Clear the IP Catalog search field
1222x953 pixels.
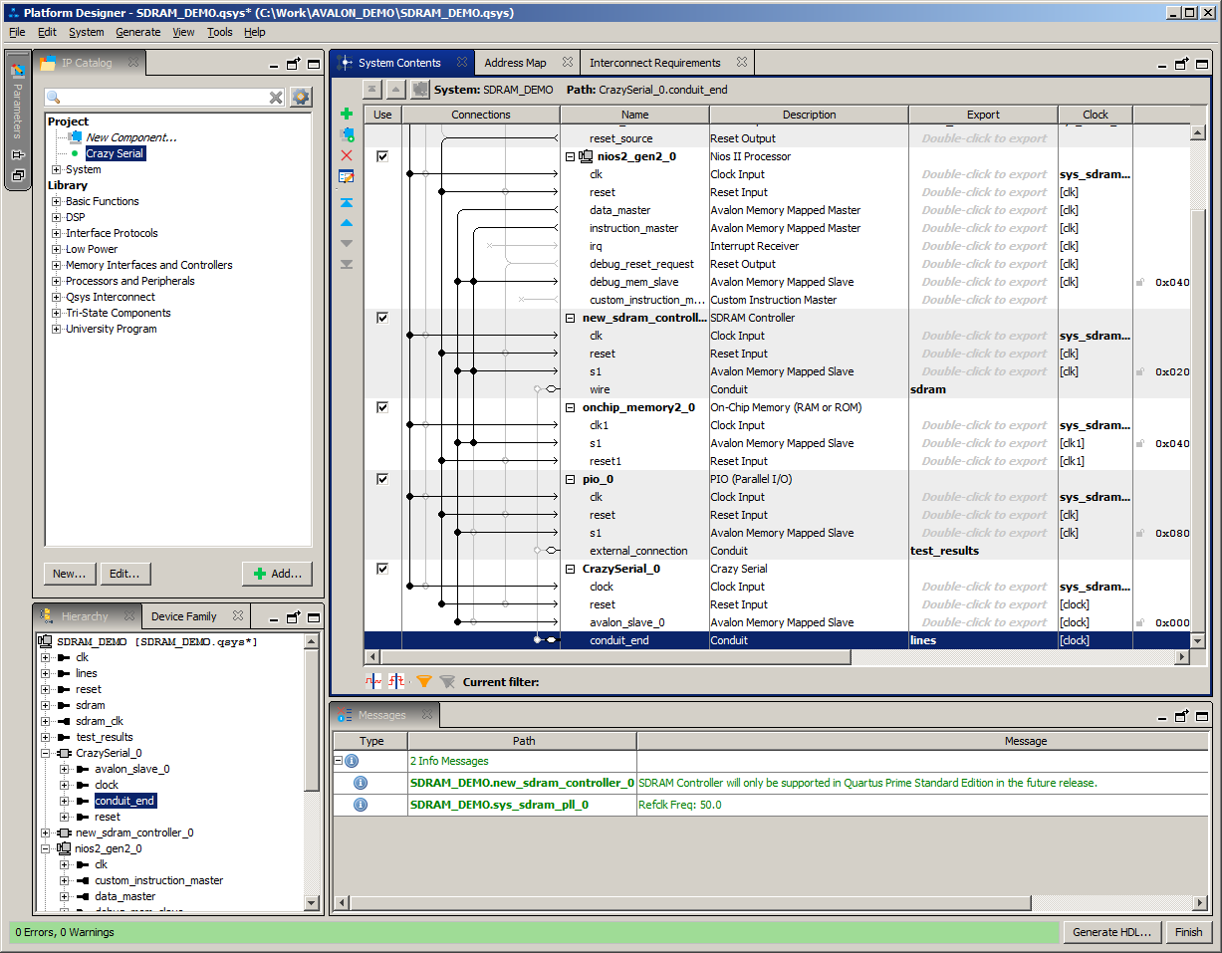276,98
